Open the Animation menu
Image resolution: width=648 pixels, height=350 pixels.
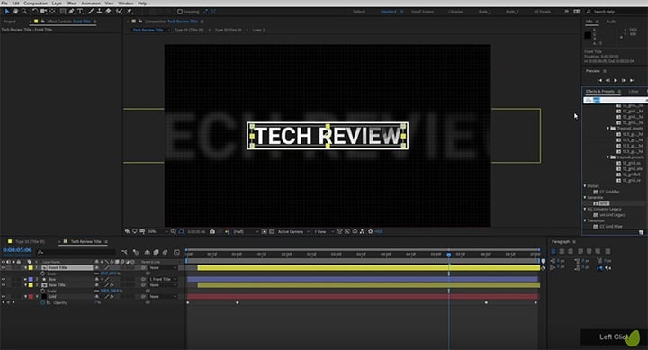coord(91,4)
